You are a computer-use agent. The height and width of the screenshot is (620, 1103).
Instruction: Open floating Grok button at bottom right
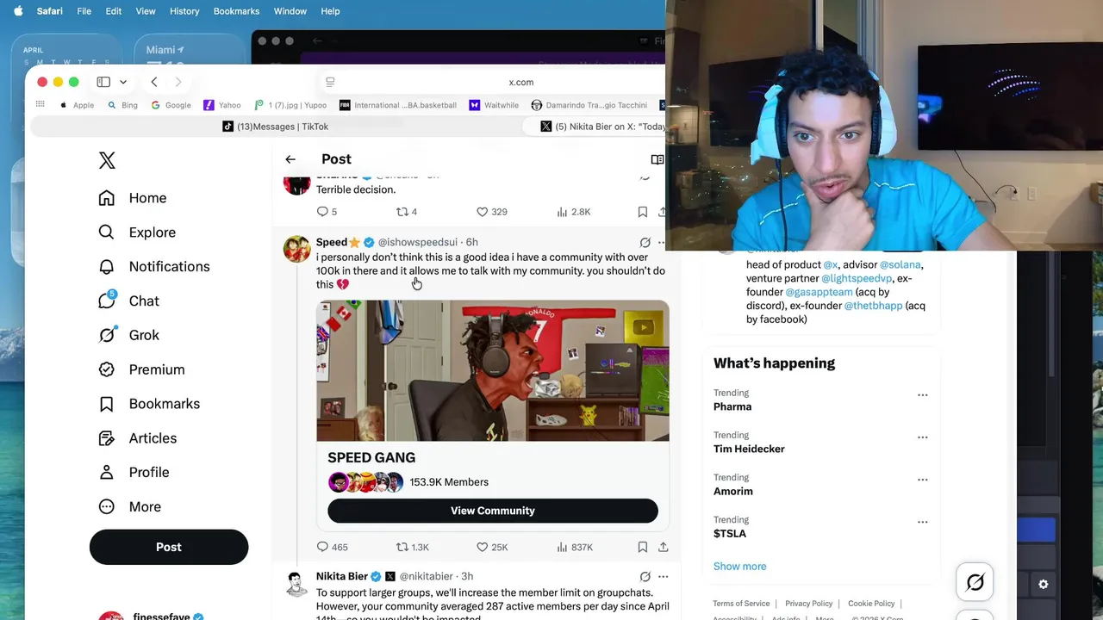[975, 583]
